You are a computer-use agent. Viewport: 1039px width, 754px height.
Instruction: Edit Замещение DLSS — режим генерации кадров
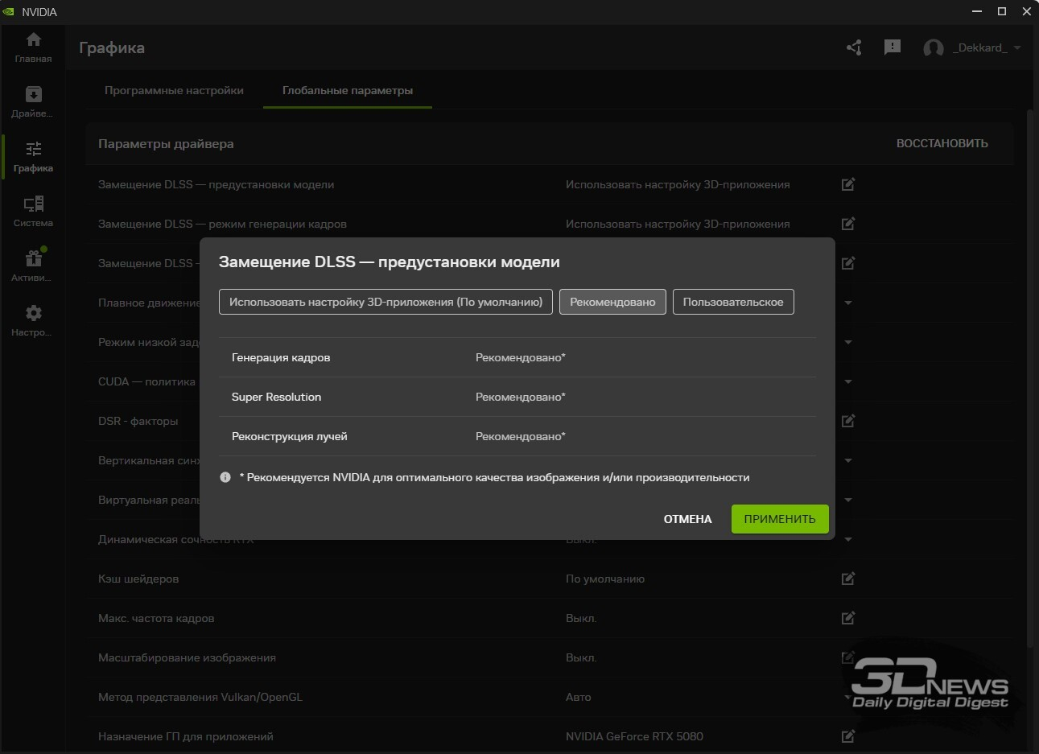pos(848,224)
